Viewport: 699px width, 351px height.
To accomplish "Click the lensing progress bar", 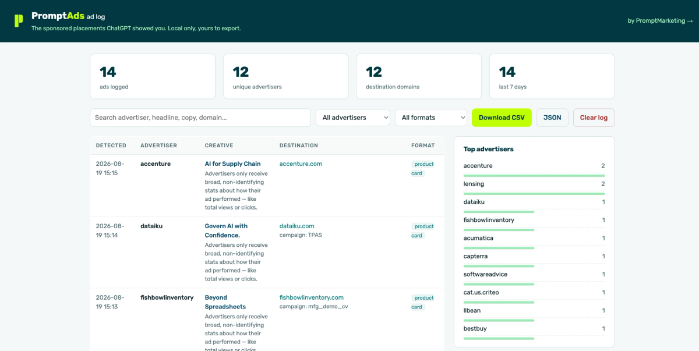I will coord(534,193).
